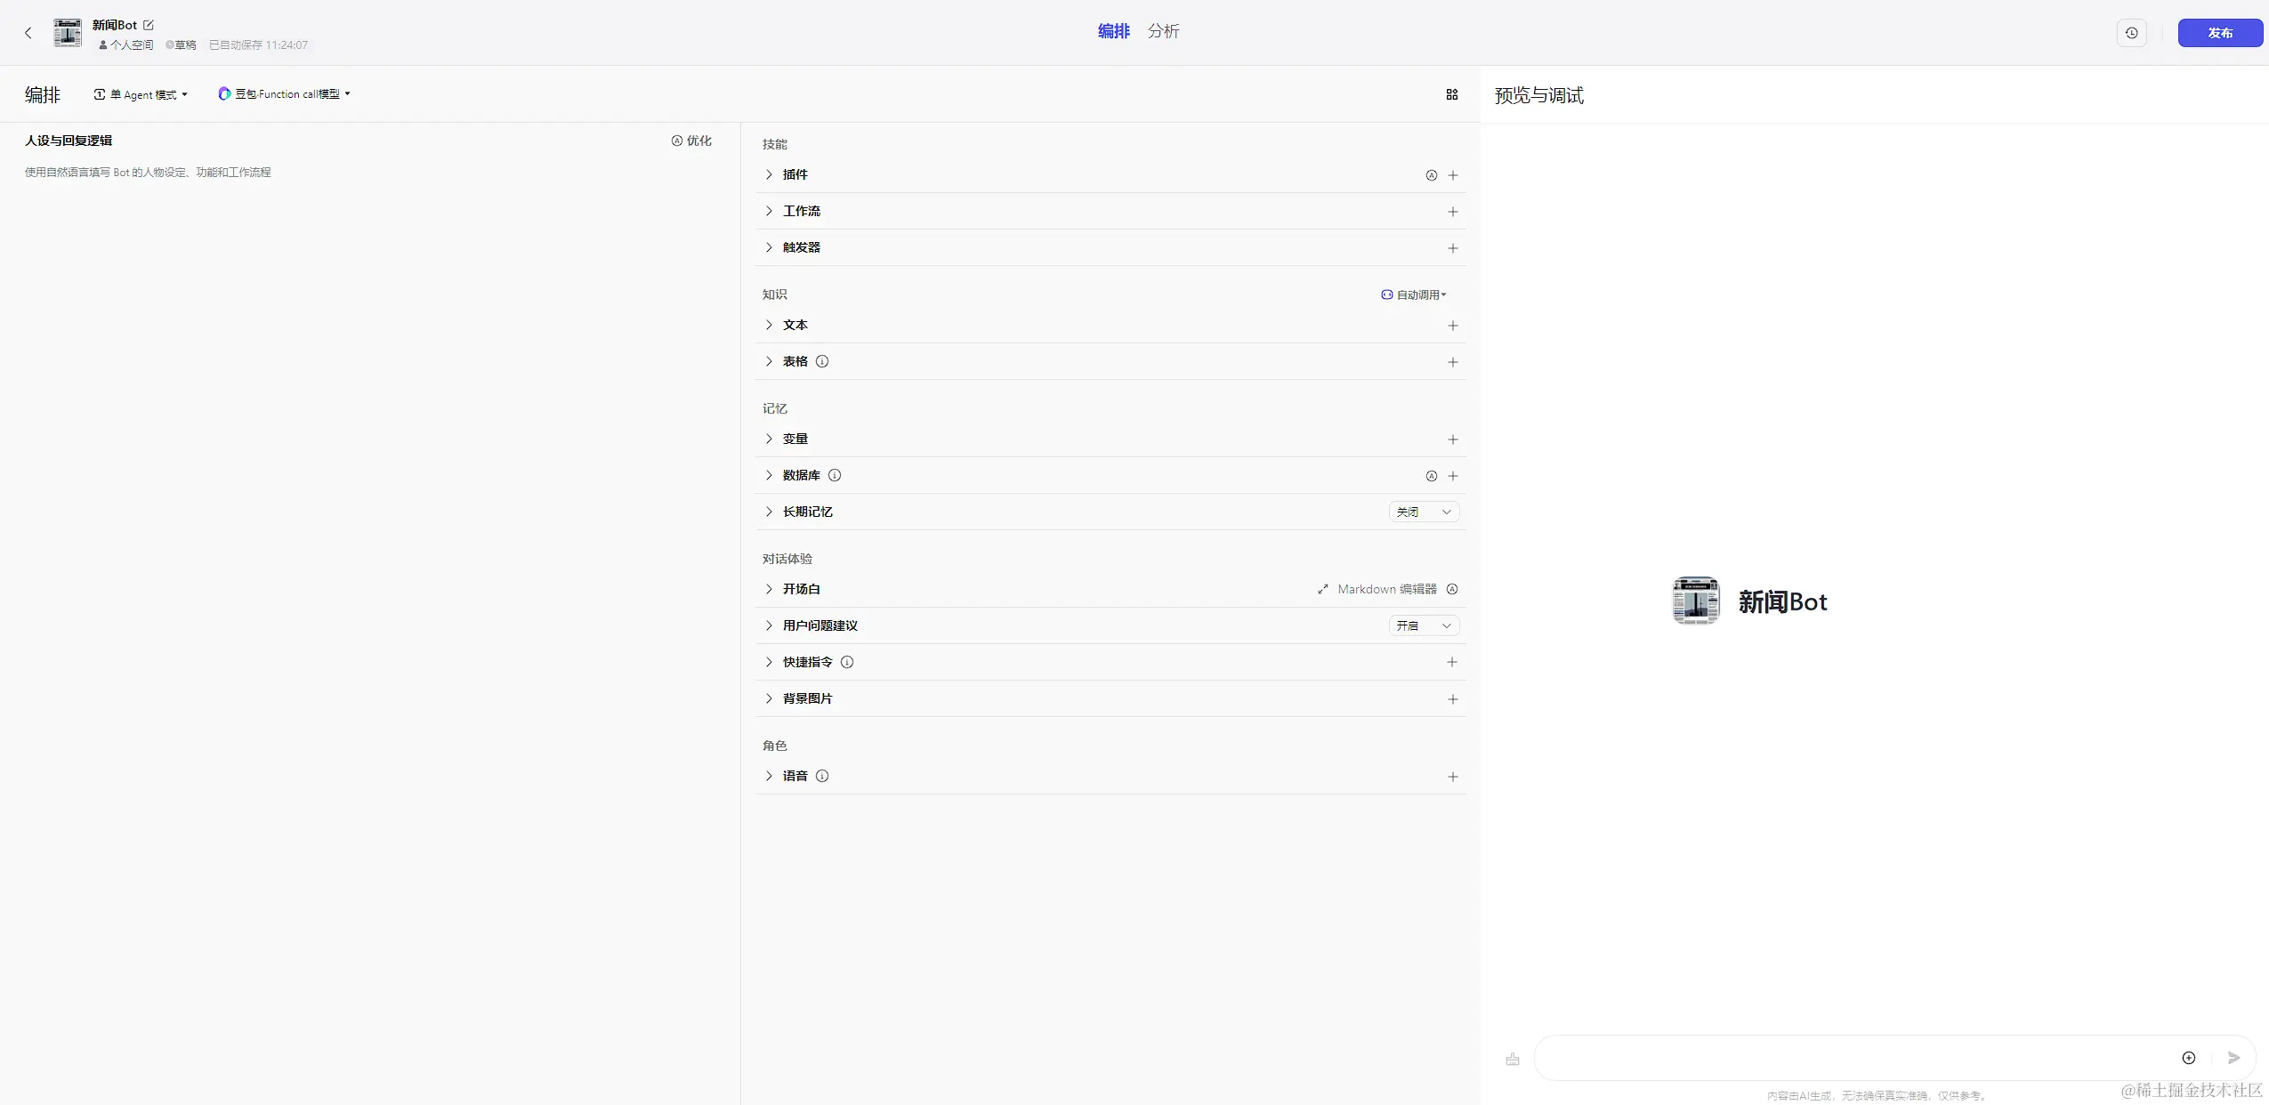
Task: Open the 用户问题建议 开启 dropdown
Action: [1424, 625]
